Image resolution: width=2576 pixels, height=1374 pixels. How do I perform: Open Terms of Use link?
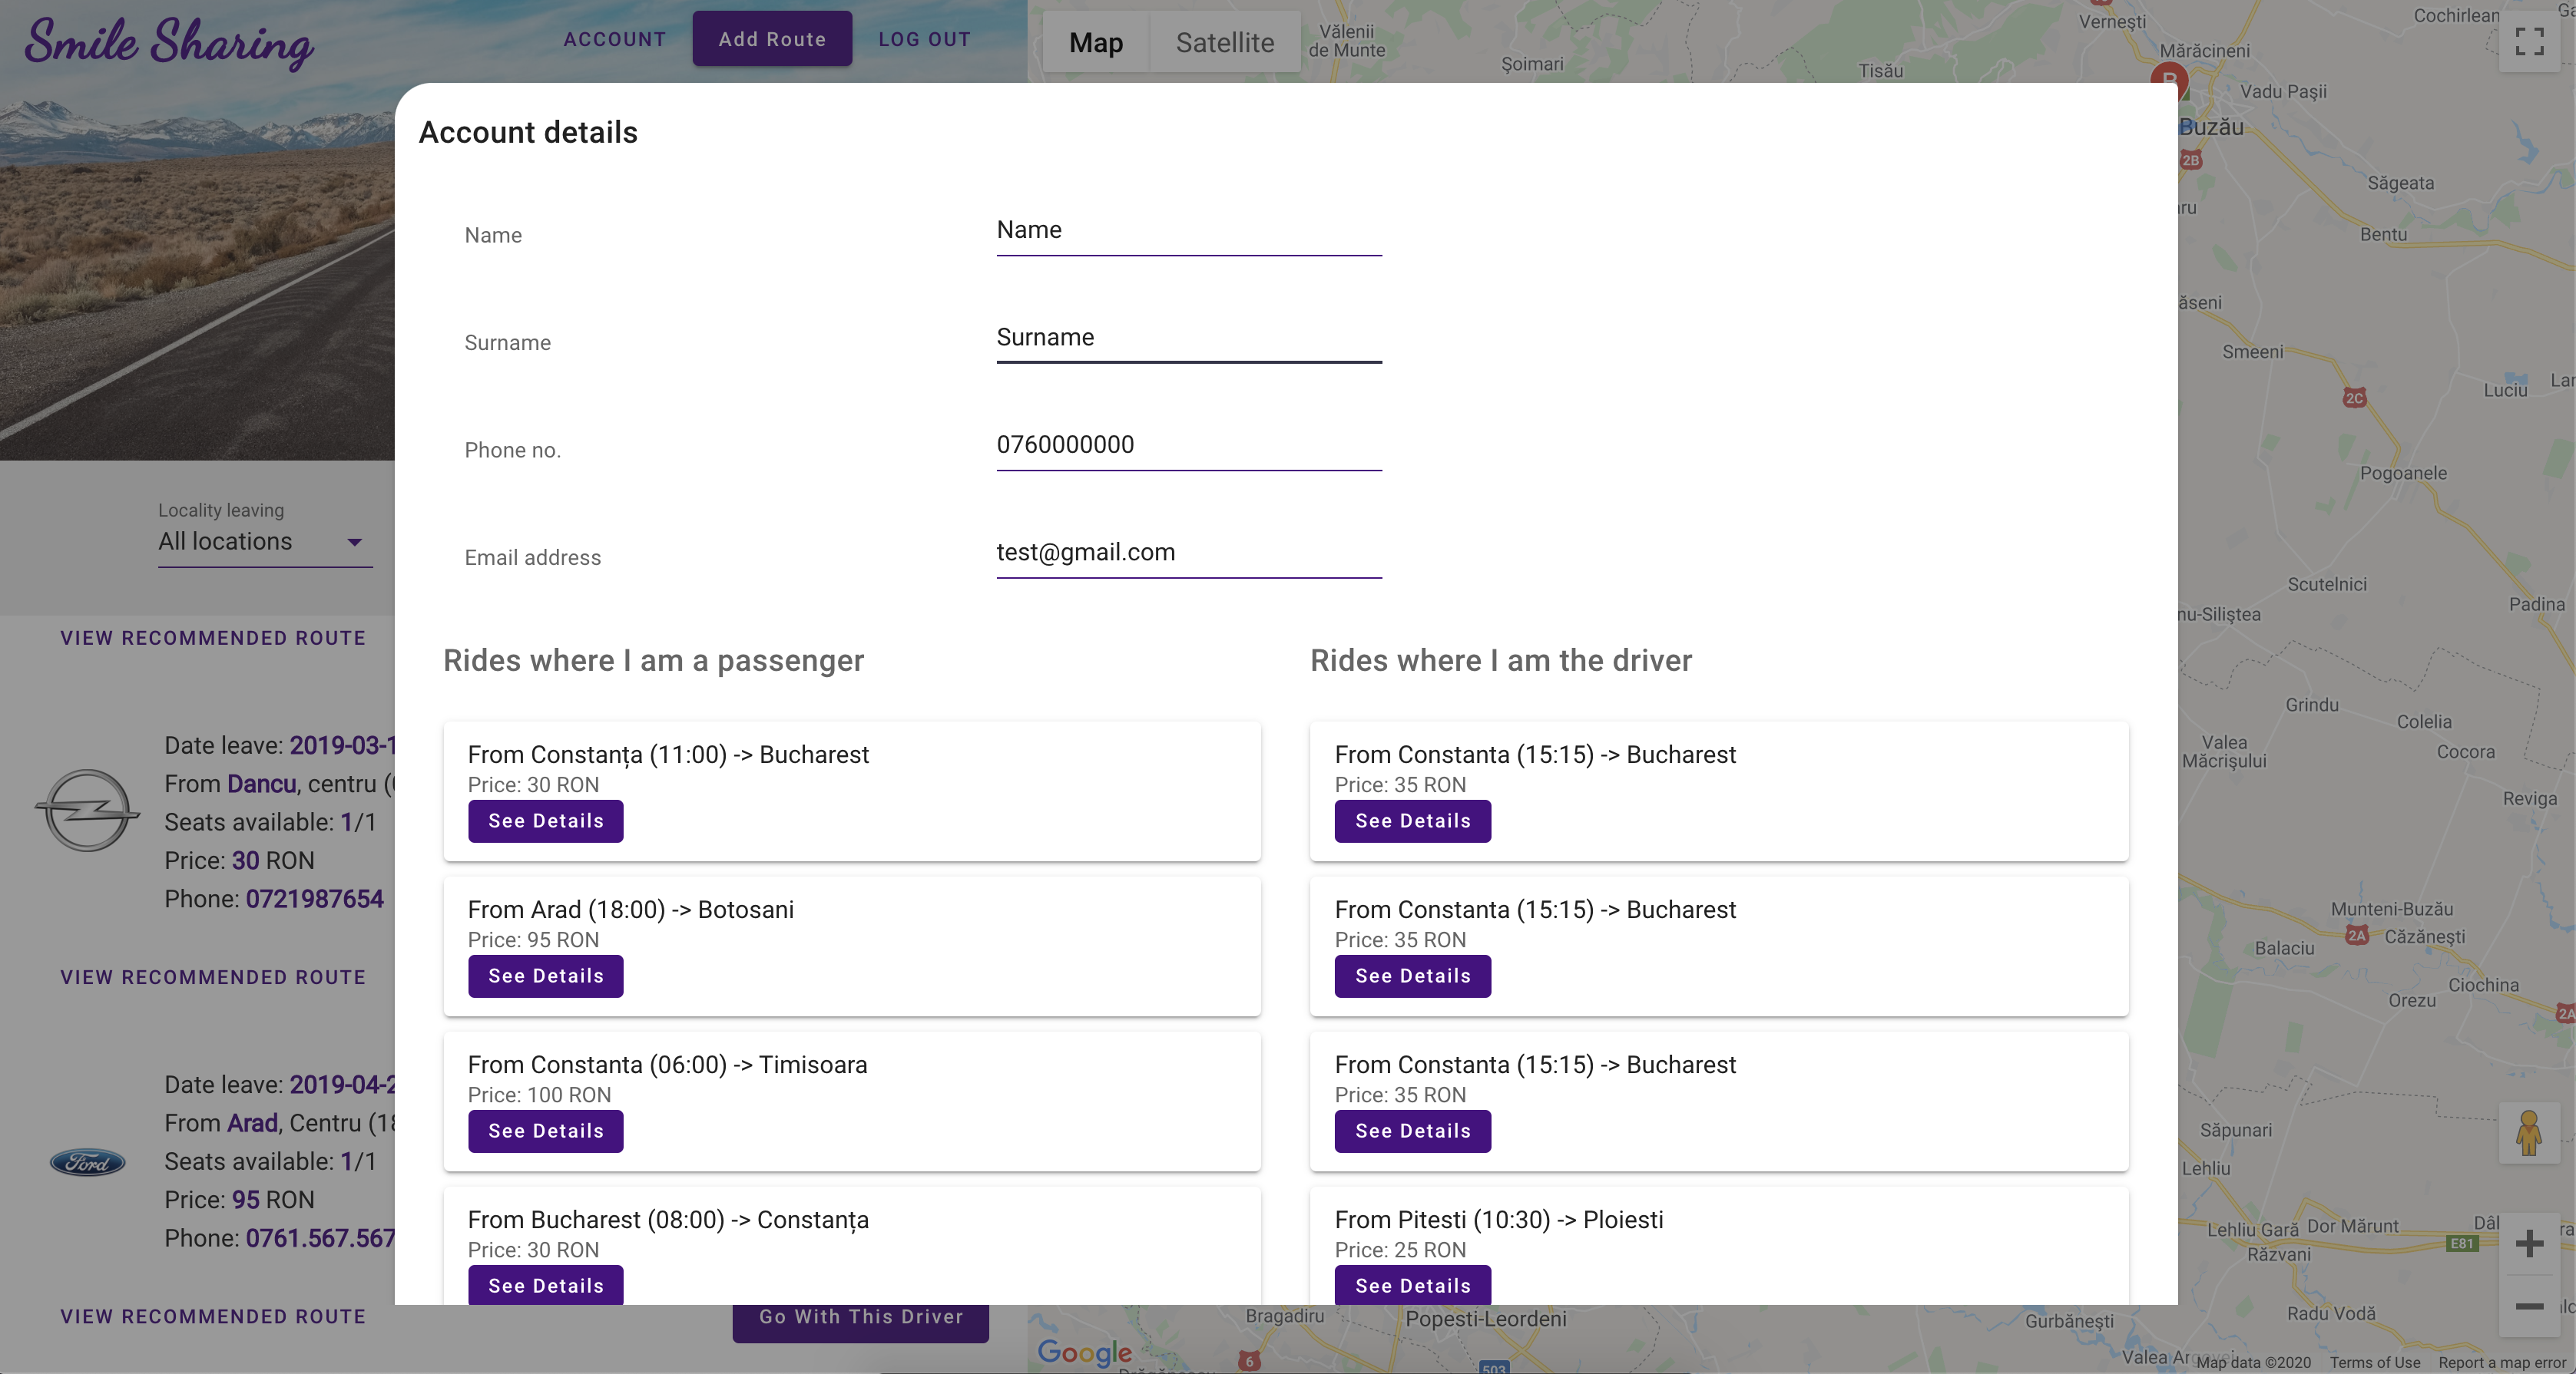[x=2374, y=1362]
